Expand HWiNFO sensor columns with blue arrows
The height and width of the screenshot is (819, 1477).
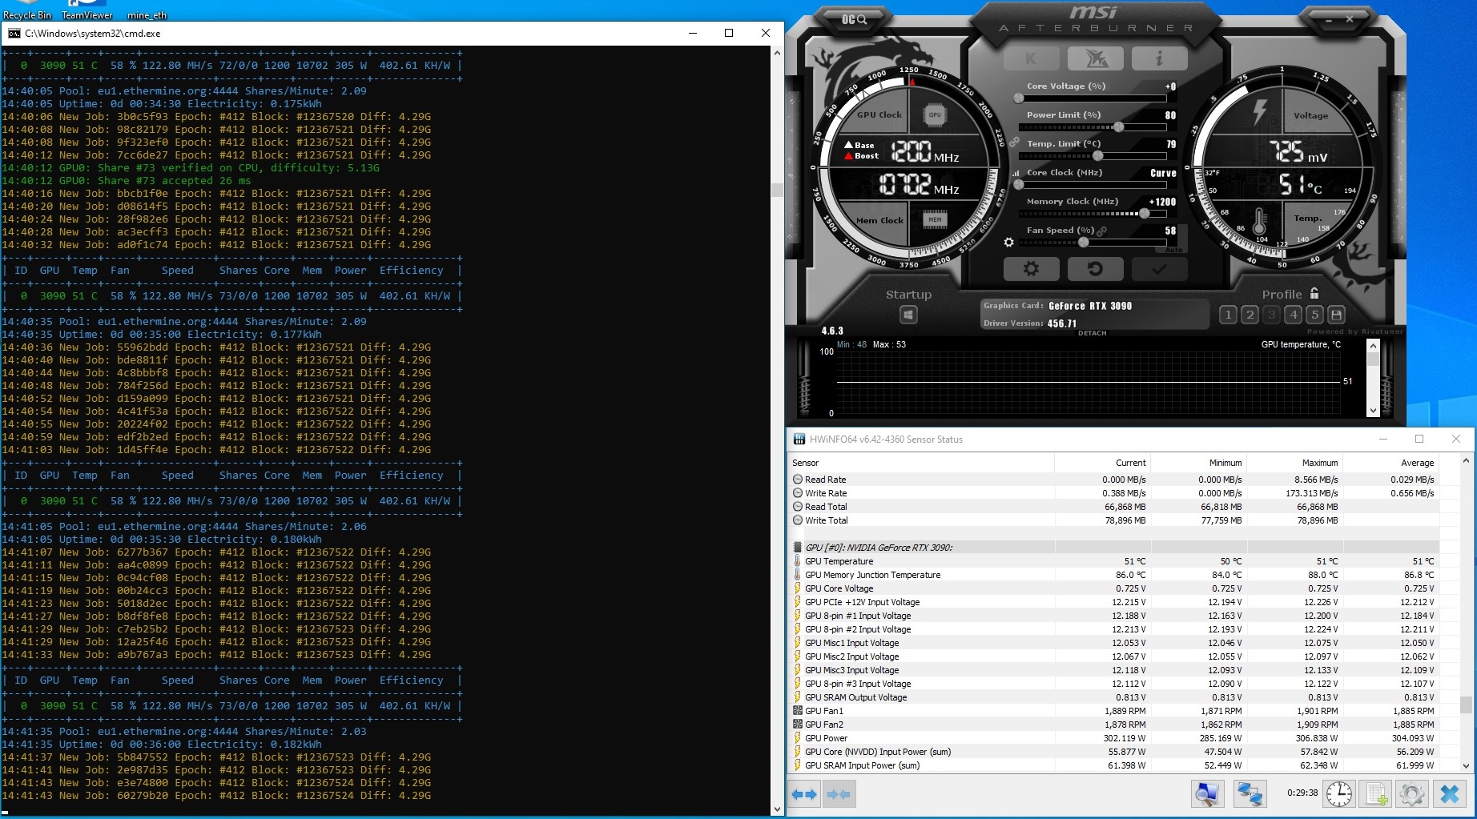[x=804, y=794]
